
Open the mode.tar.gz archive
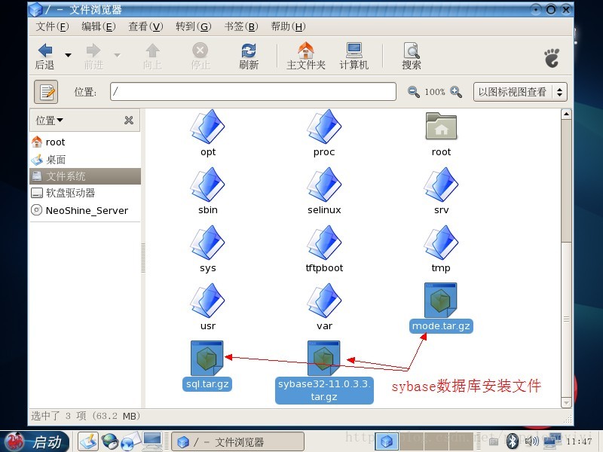[x=441, y=300]
